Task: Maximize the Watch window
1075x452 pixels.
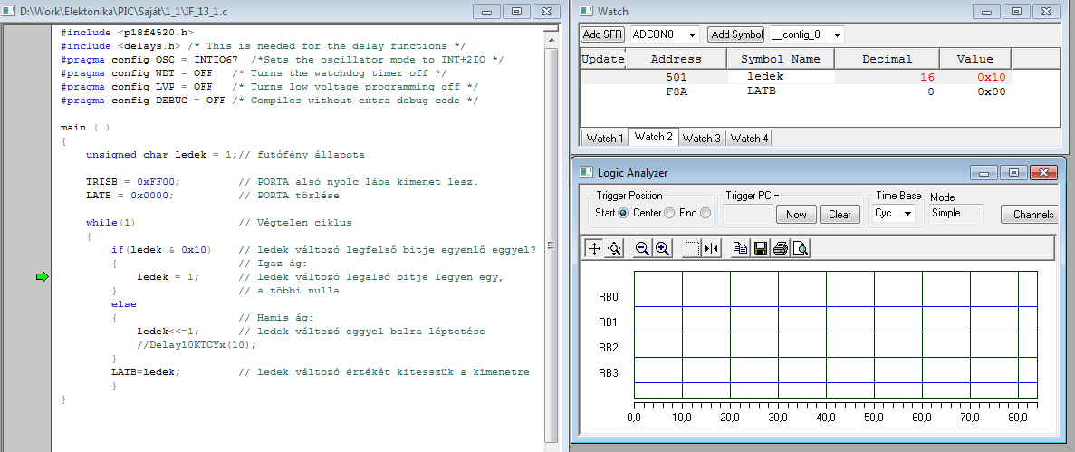Action: (1017, 11)
